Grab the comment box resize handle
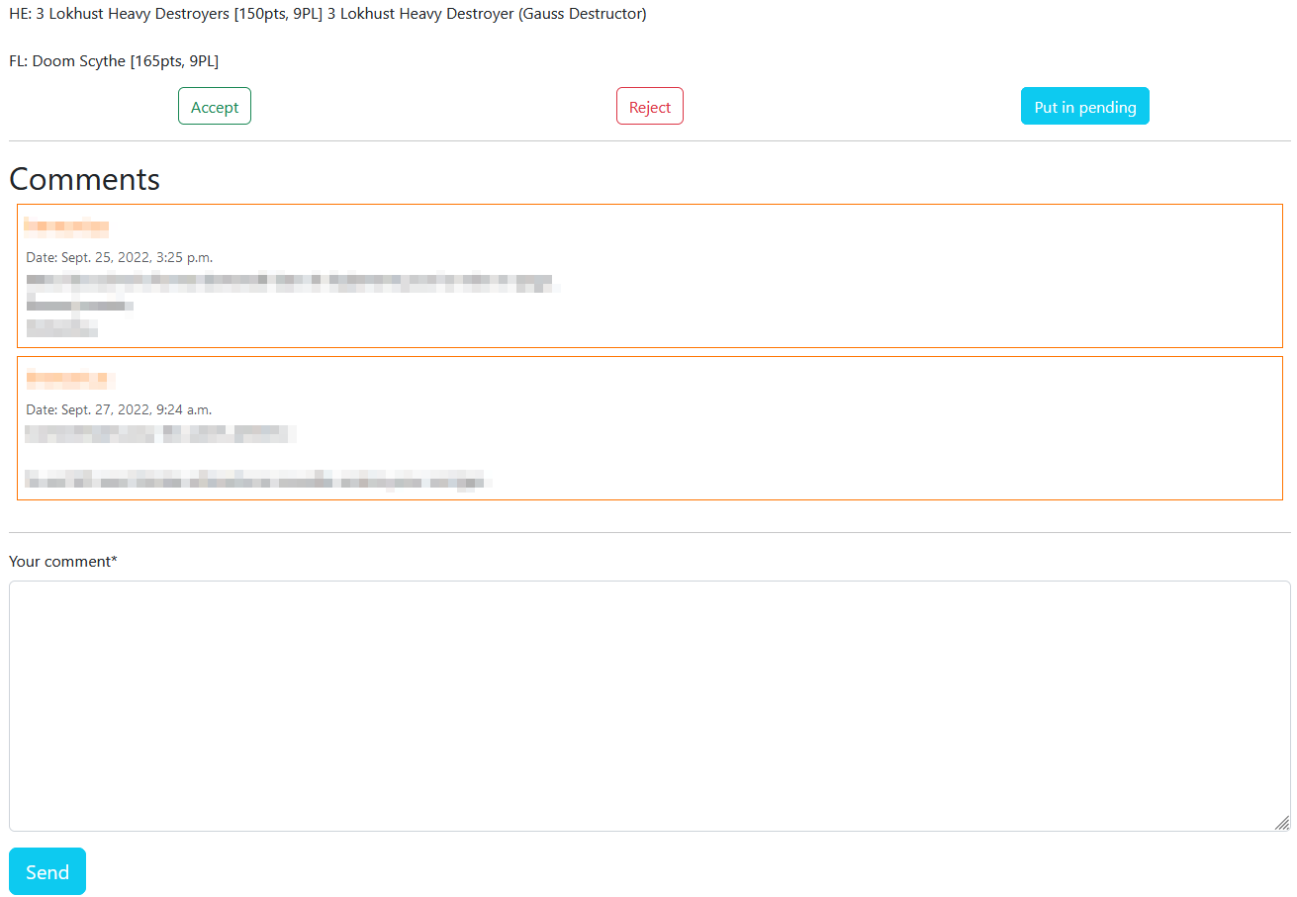1297x897 pixels. point(1281,822)
